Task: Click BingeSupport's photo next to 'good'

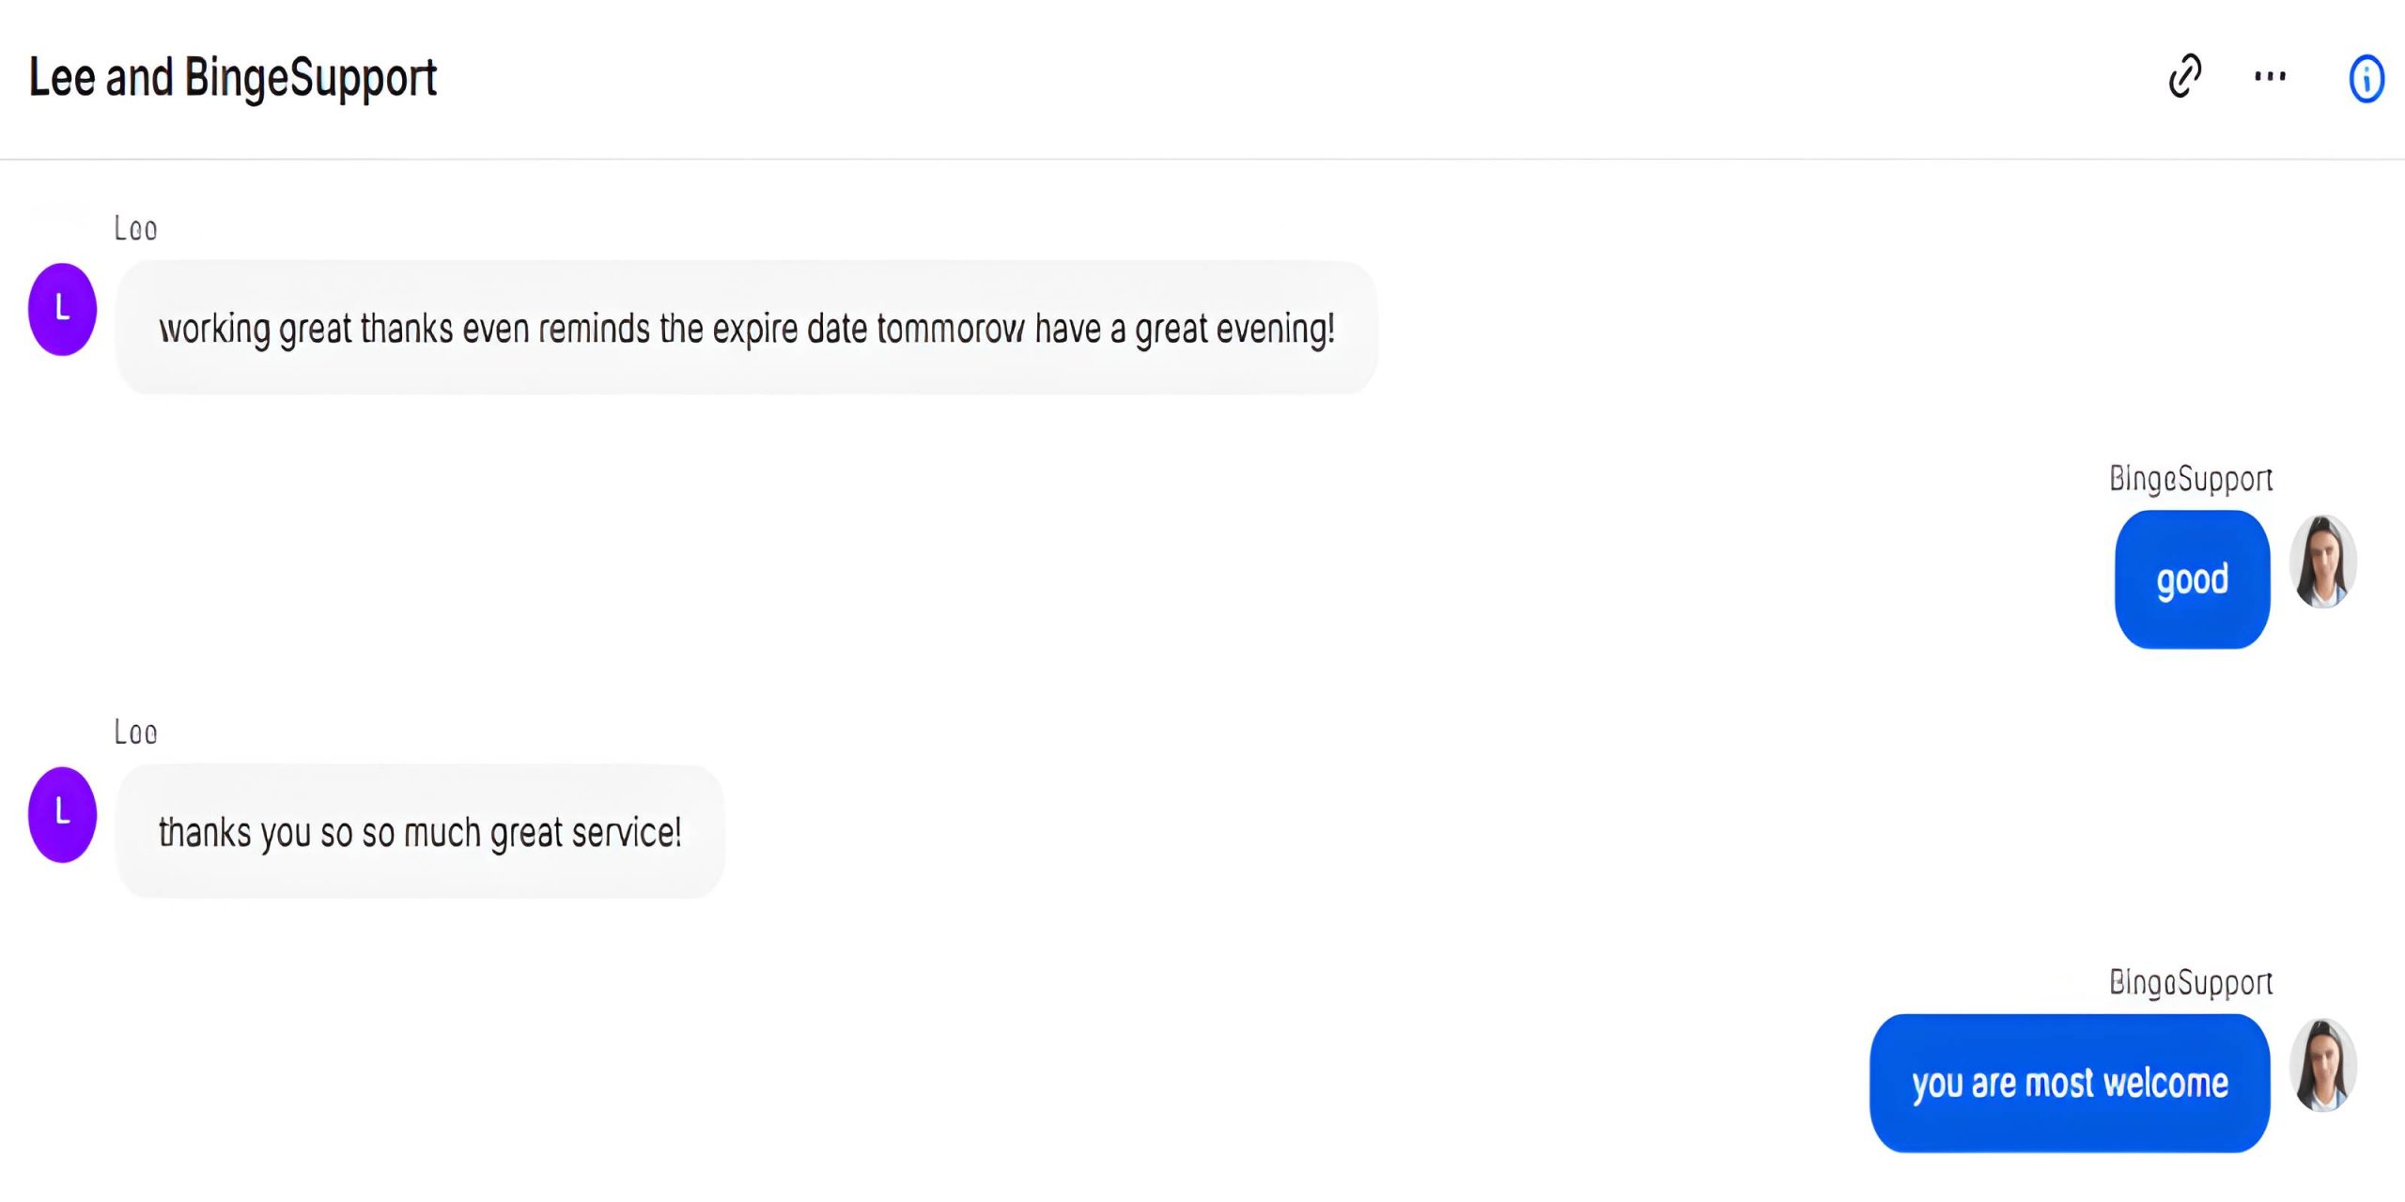Action: point(2322,562)
